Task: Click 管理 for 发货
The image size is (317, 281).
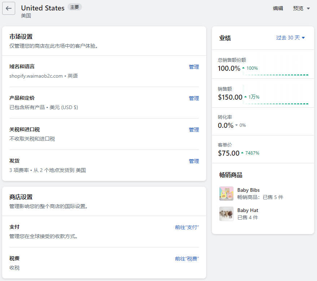Action: pyautogui.click(x=194, y=161)
